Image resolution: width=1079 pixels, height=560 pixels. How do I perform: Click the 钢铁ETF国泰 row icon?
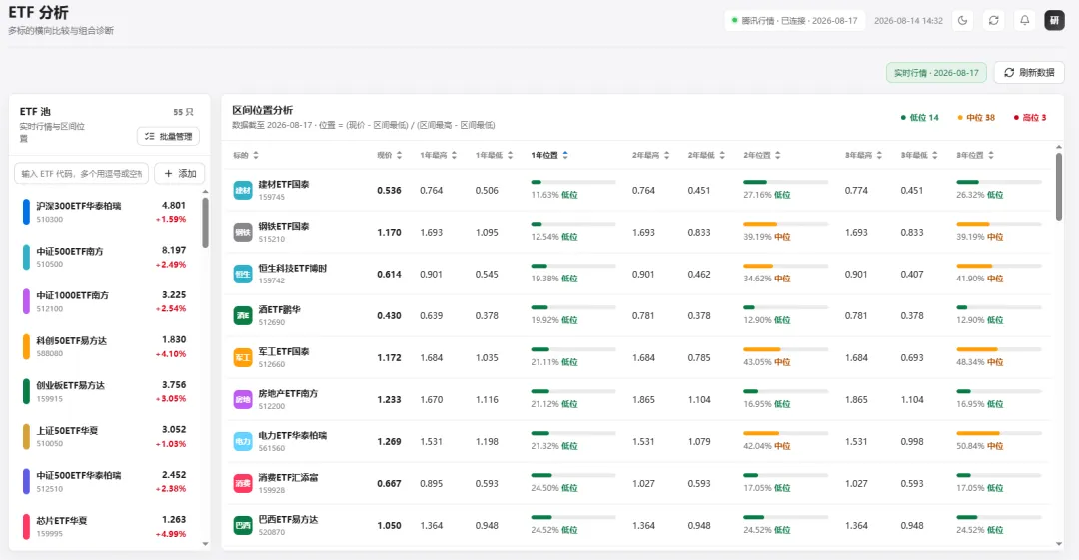(x=242, y=232)
